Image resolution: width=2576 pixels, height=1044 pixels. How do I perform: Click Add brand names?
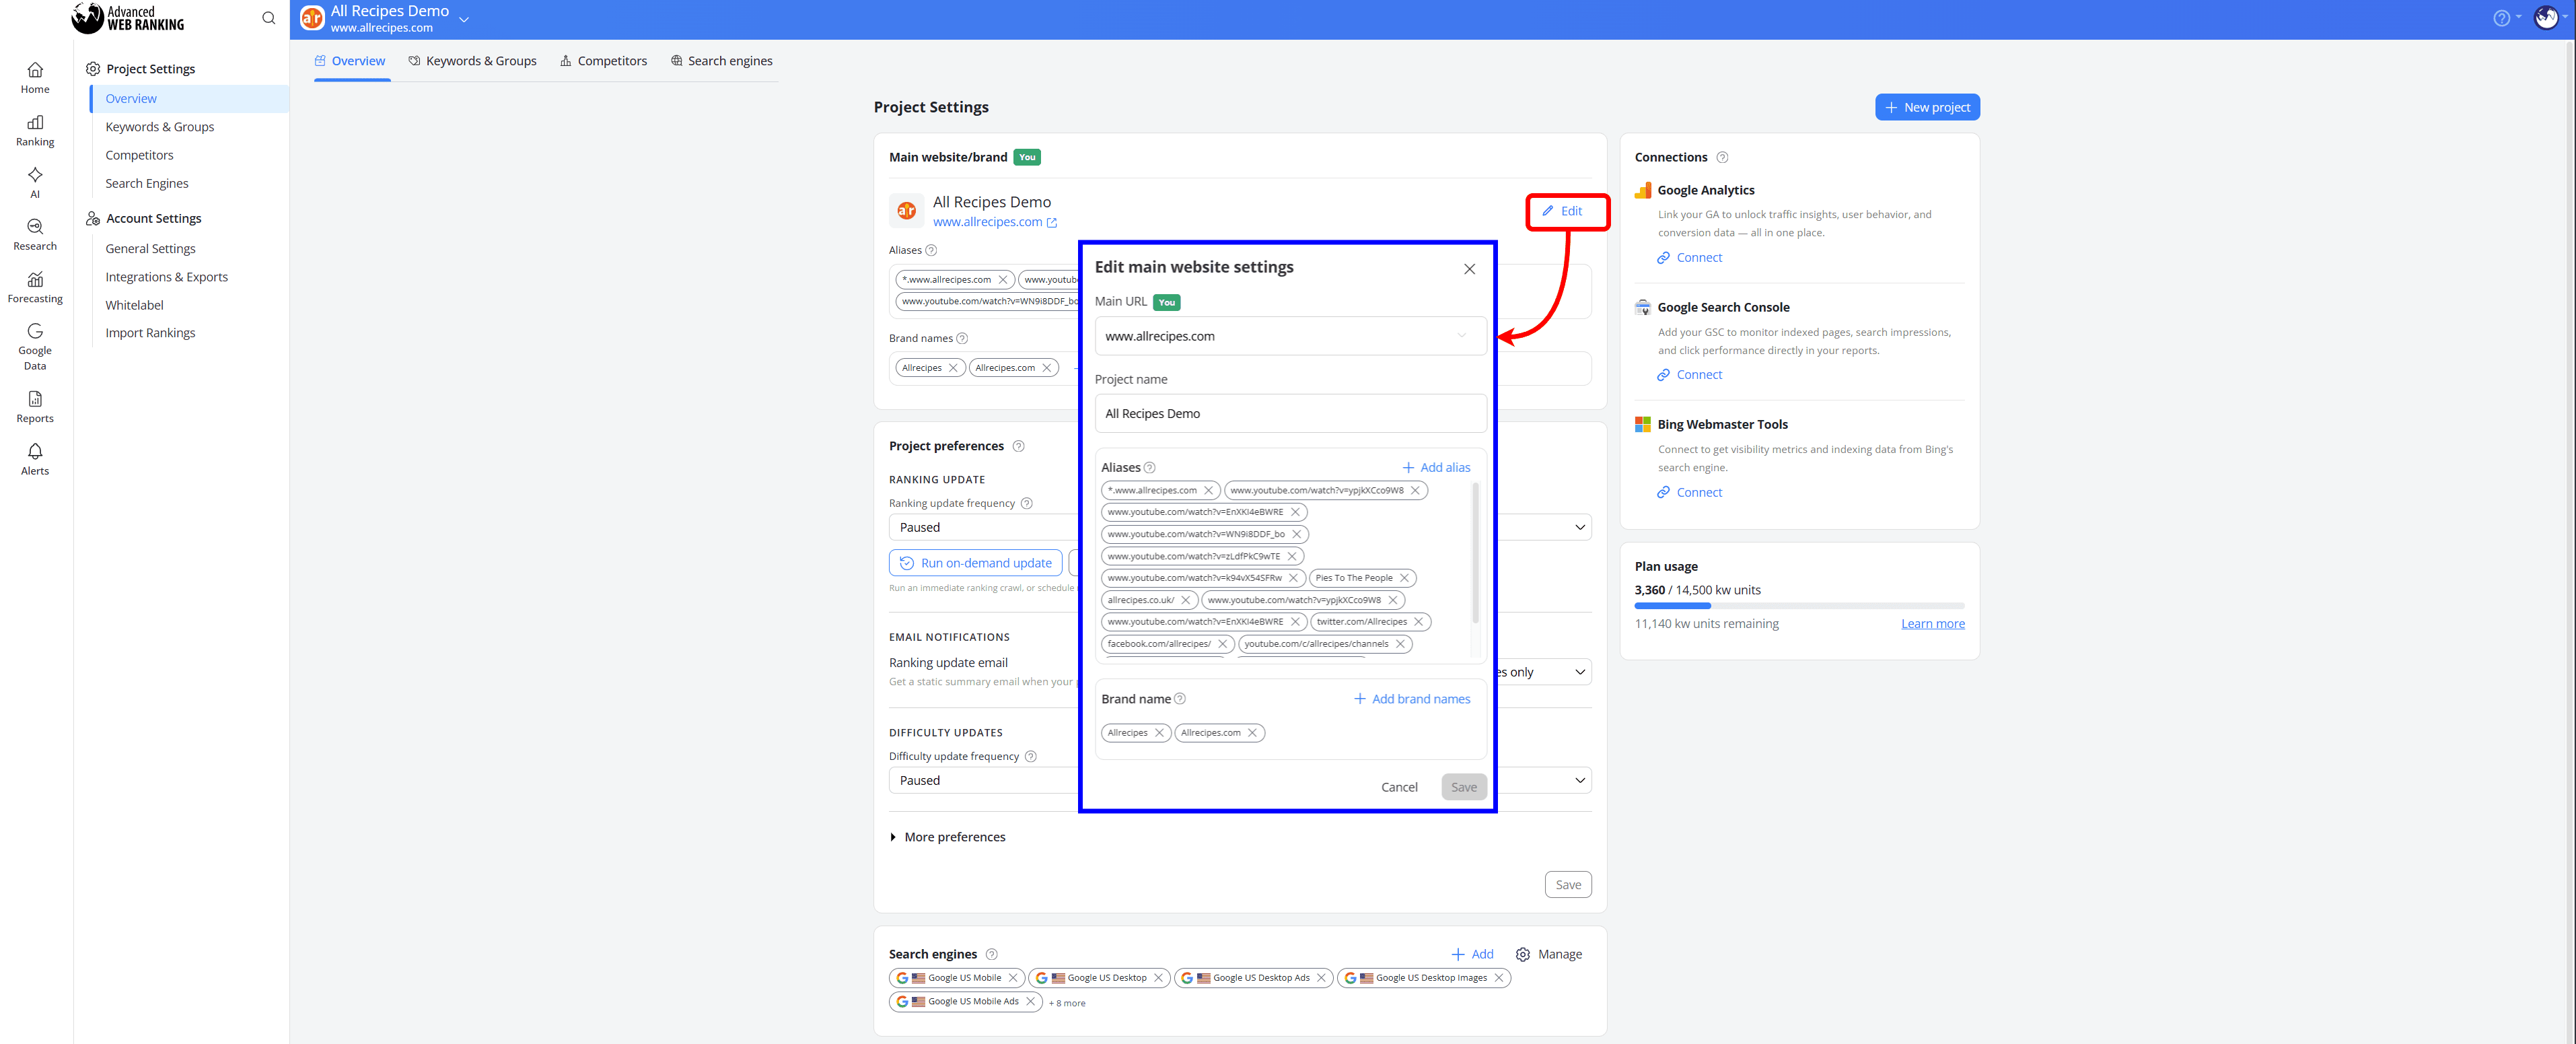pos(1412,699)
